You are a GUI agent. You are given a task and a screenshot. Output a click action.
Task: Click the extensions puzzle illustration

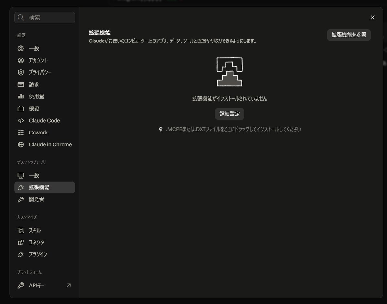[x=230, y=72]
